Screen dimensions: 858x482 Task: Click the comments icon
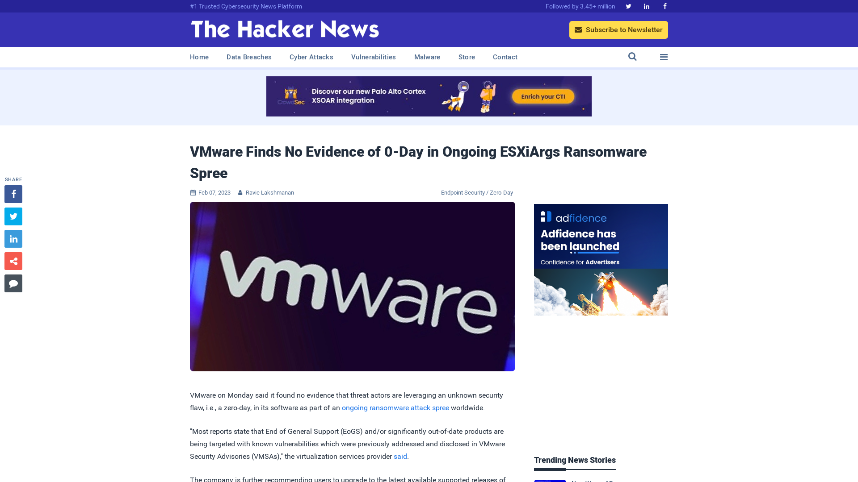pyautogui.click(x=13, y=283)
